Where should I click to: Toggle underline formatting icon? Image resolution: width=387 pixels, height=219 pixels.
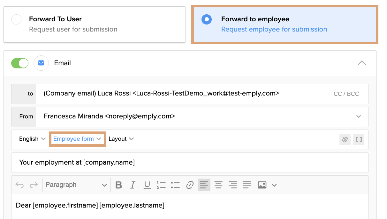coord(147,185)
